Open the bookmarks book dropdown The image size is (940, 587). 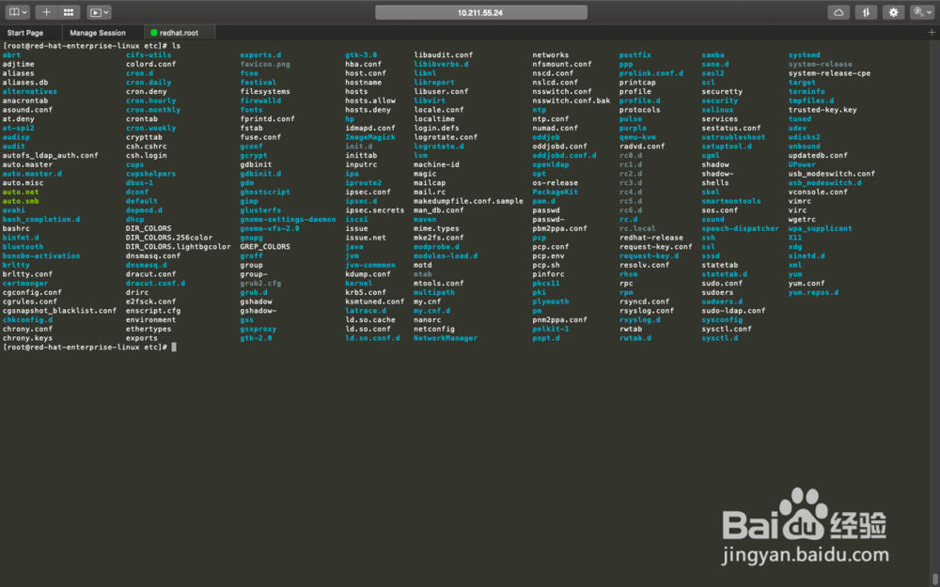[17, 12]
